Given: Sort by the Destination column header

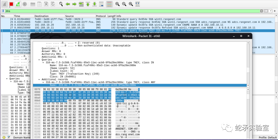Looking at the screenshot, I should (x=49, y=16).
